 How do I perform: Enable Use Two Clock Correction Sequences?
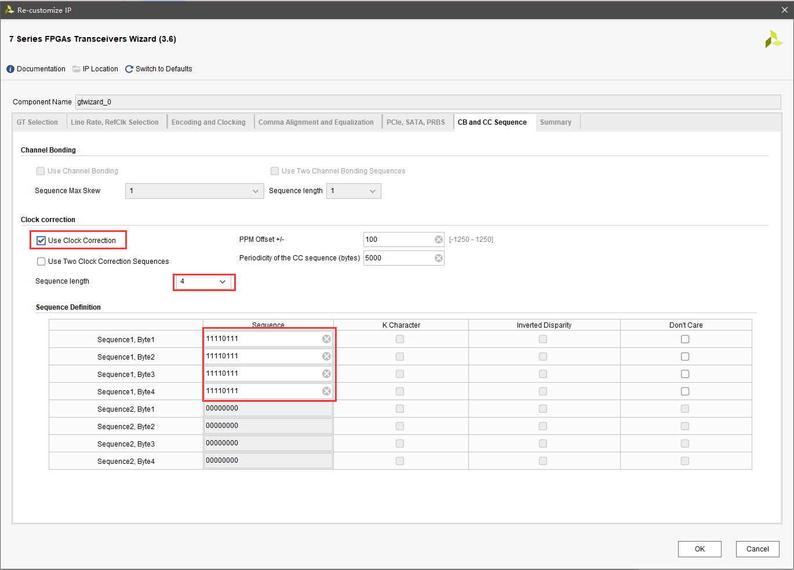(x=41, y=262)
